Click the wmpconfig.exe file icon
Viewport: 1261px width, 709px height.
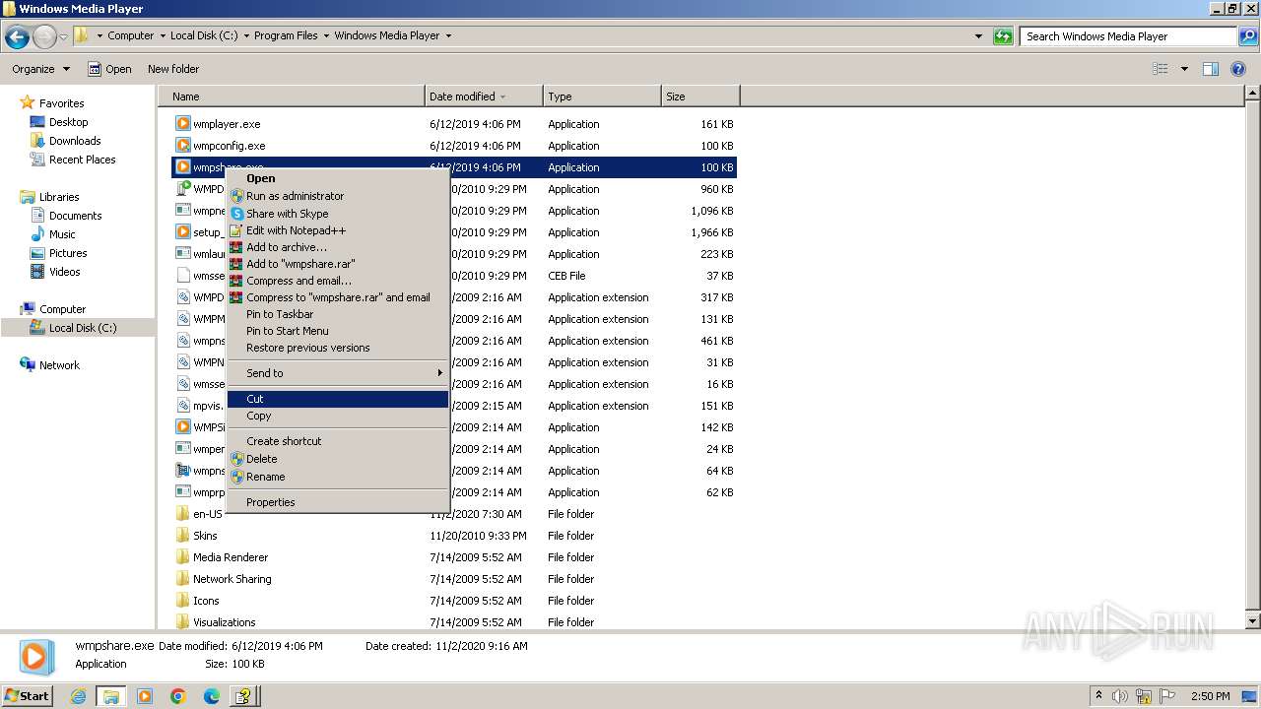point(182,146)
